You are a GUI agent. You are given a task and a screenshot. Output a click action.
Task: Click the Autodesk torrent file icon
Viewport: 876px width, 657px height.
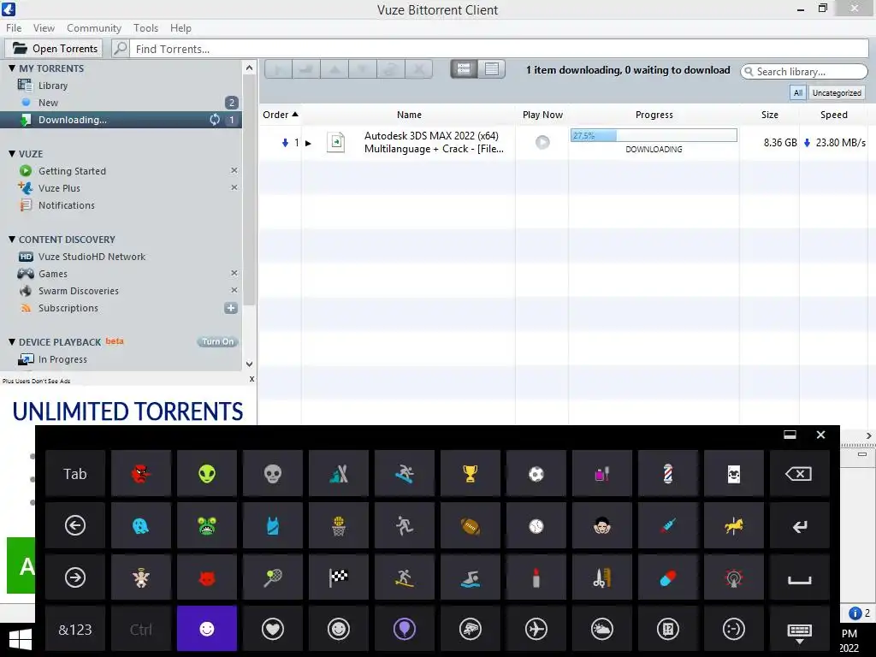(335, 143)
